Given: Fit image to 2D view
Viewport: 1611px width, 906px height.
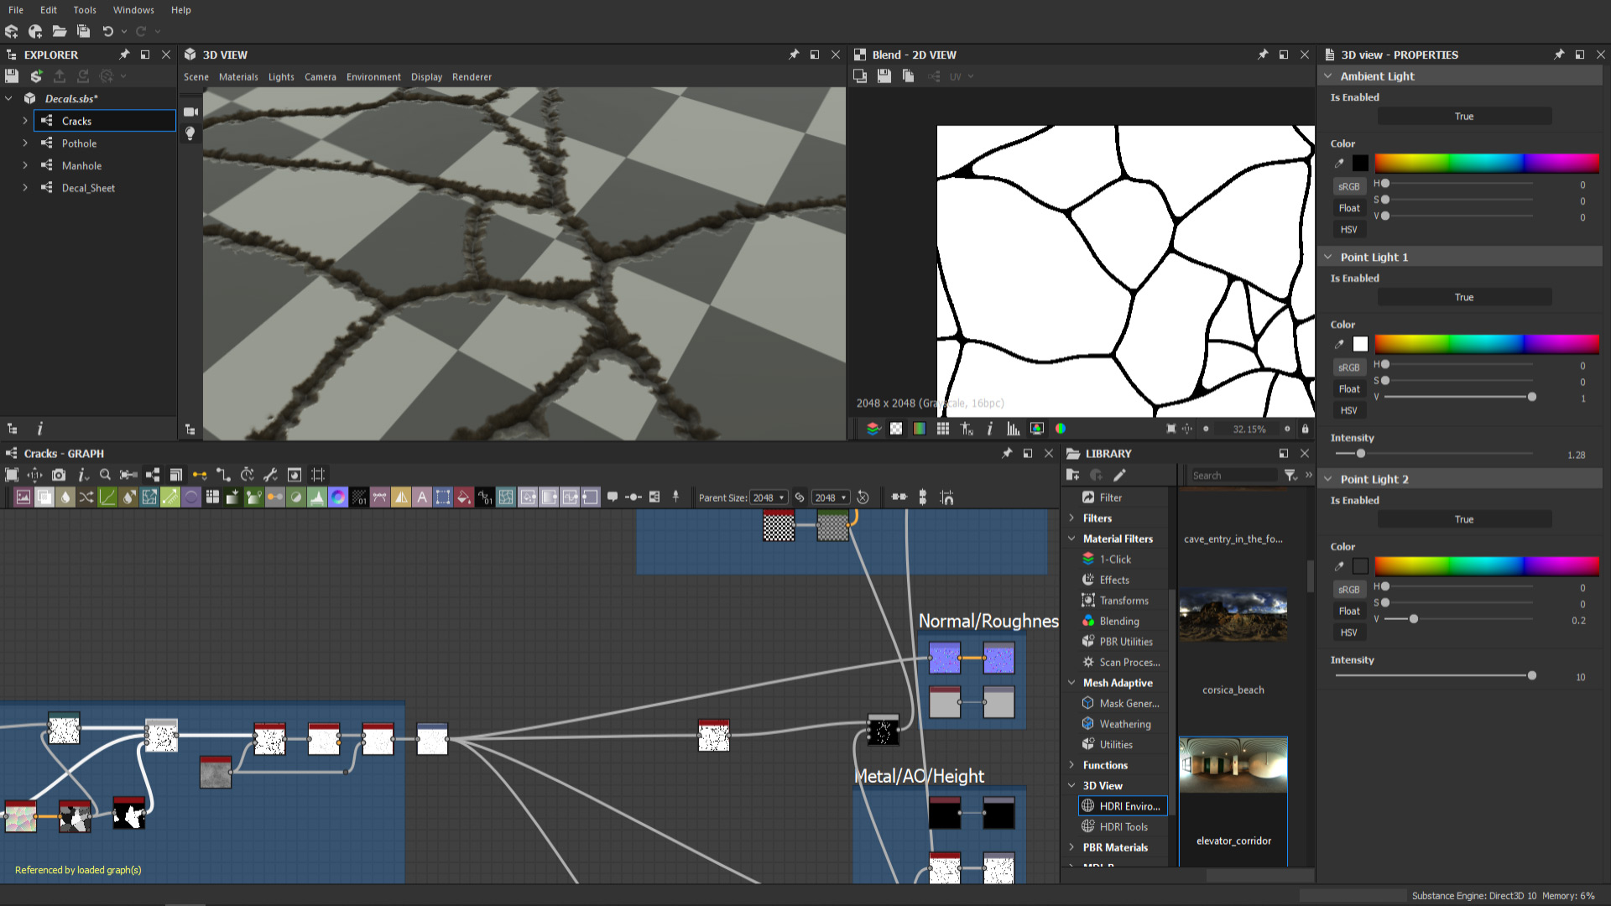Looking at the screenshot, I should coord(1171,429).
